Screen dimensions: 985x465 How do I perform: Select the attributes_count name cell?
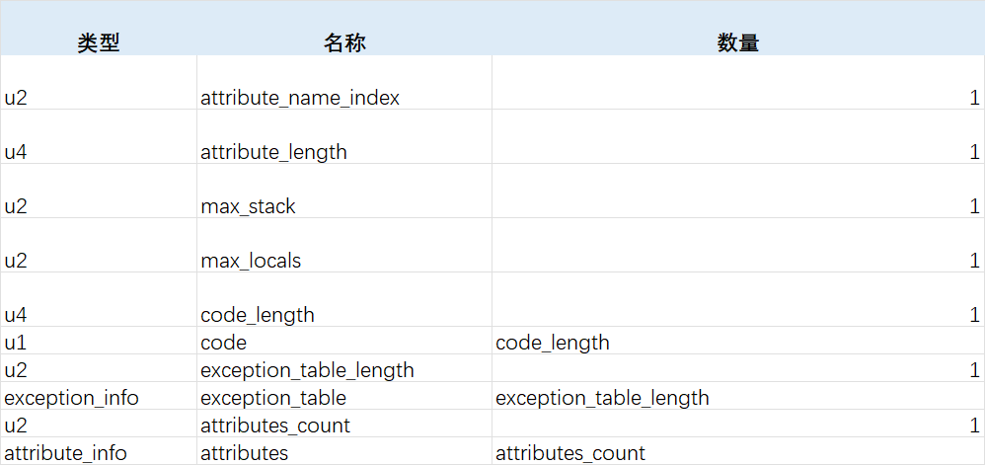[344, 424]
